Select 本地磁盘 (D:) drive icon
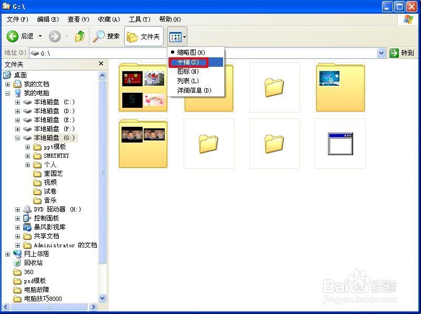The height and width of the screenshot is (314, 421). (x=27, y=111)
